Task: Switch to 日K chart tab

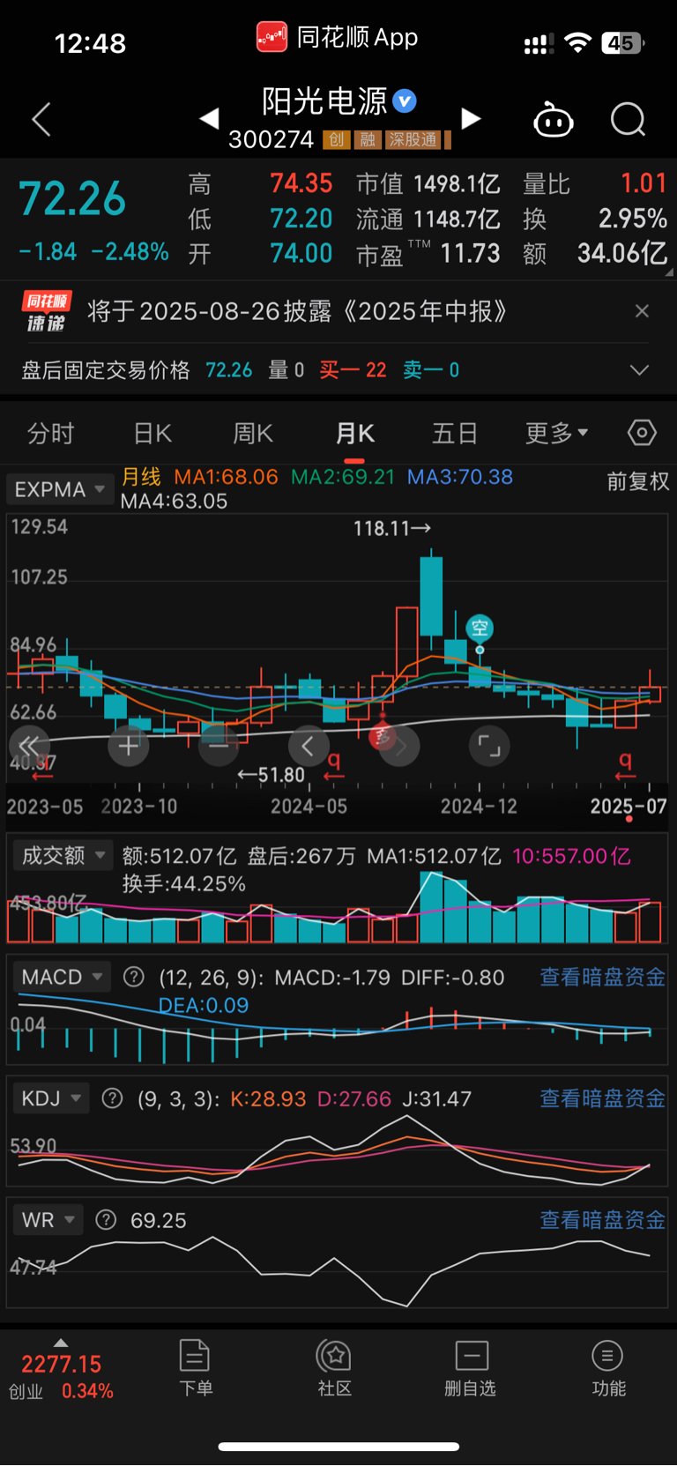Action: click(x=153, y=433)
